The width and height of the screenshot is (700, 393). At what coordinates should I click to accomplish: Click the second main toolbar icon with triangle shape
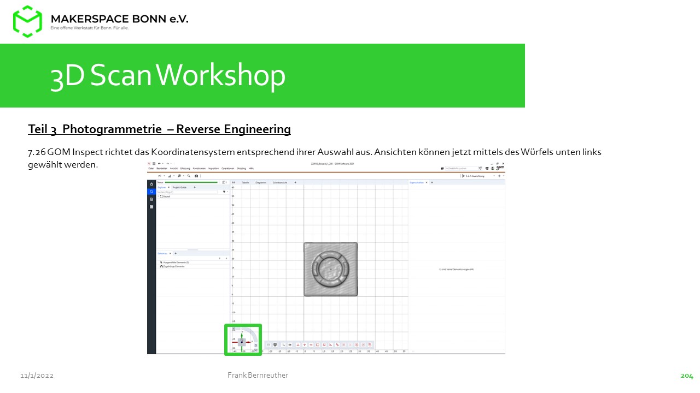point(170,176)
